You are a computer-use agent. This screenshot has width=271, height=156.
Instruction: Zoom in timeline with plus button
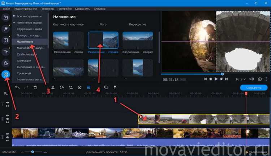[x=45, y=152]
